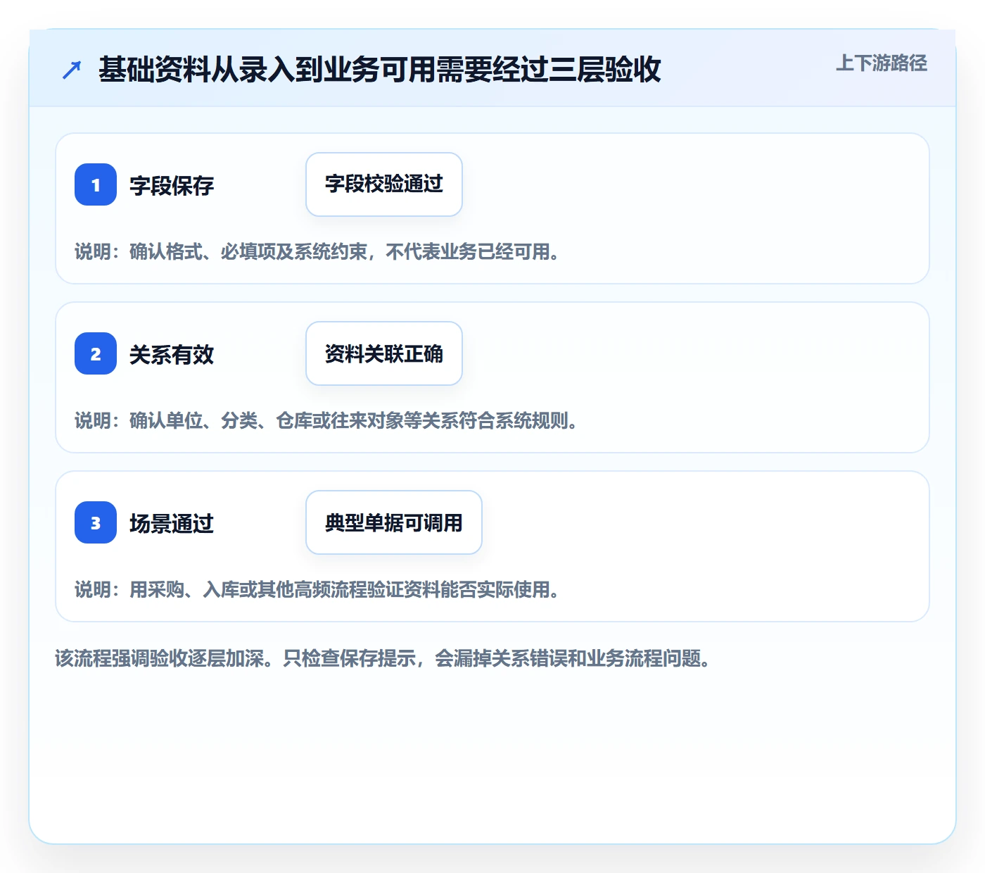The width and height of the screenshot is (985, 873).
Task: Click the arrow icon beside the title
Action: coord(72,70)
